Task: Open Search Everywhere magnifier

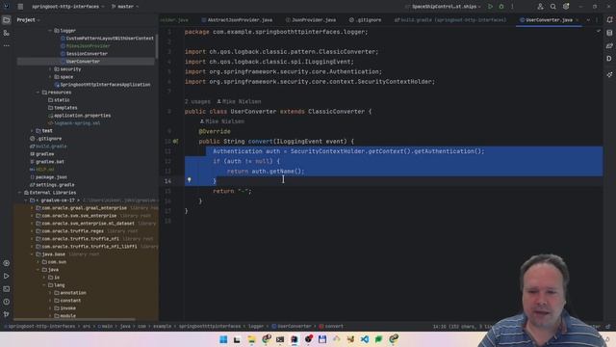Action: click(552, 7)
